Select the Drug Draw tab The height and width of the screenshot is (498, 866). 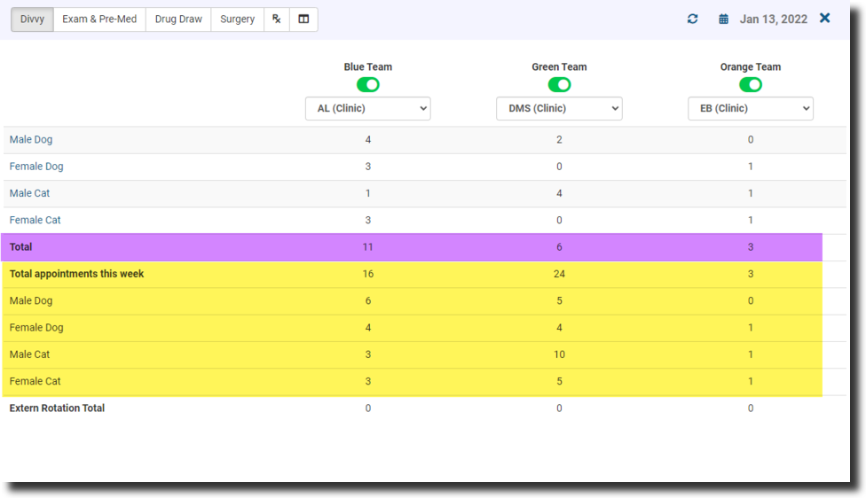[x=178, y=19]
